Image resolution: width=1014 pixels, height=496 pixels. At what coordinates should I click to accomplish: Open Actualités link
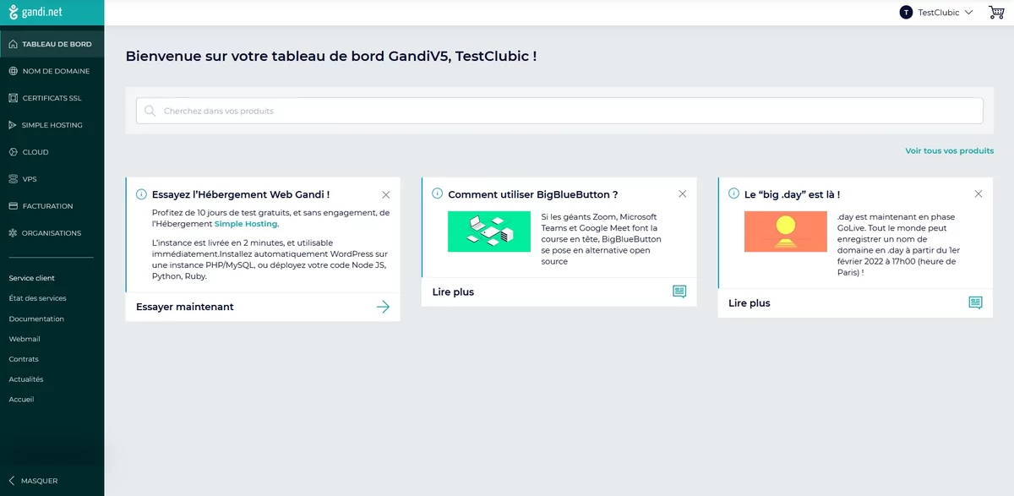coord(26,379)
